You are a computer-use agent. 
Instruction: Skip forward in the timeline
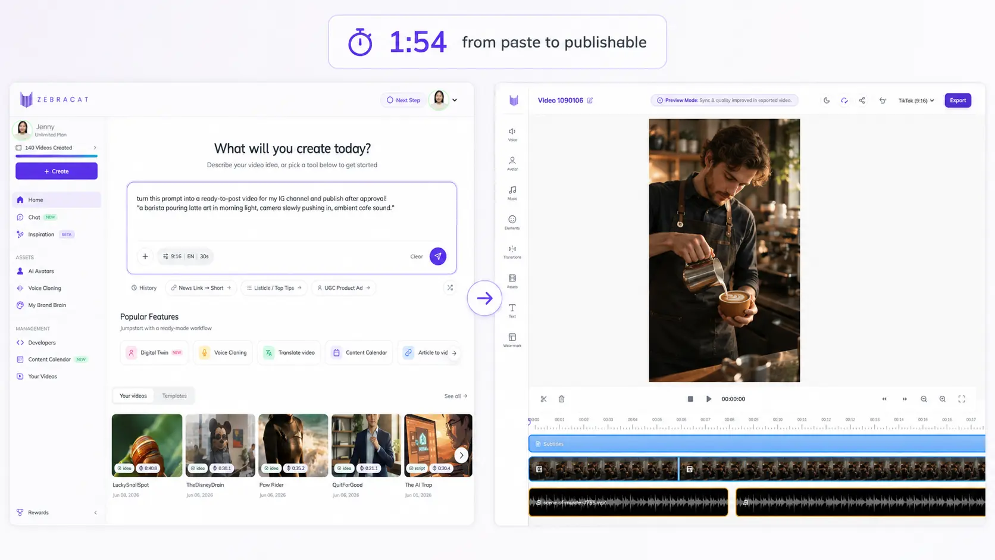pos(905,399)
